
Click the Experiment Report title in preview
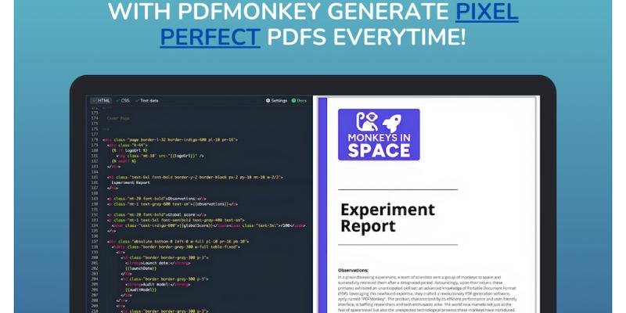point(387,218)
